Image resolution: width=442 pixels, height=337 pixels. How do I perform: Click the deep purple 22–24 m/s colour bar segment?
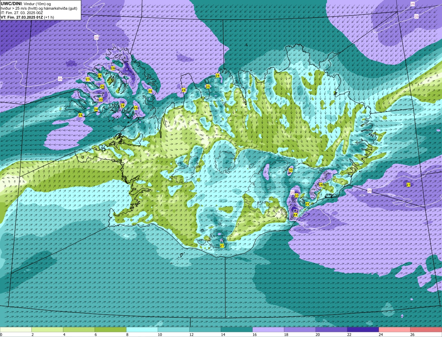click(x=363, y=329)
